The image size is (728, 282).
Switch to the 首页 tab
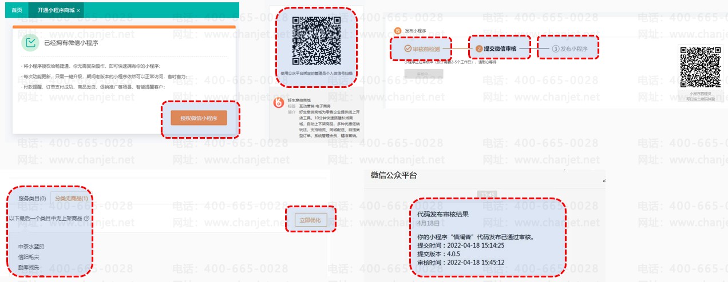pos(17,10)
